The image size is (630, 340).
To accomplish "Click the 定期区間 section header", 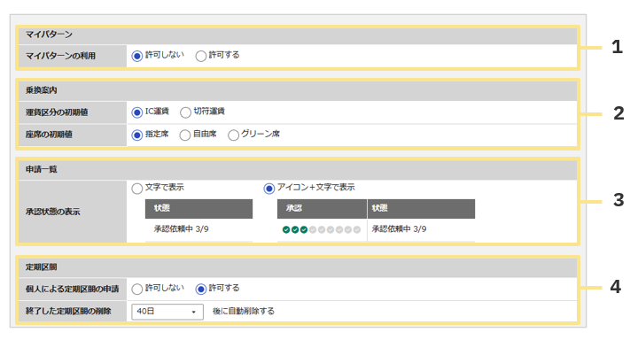I will pyautogui.click(x=298, y=267).
